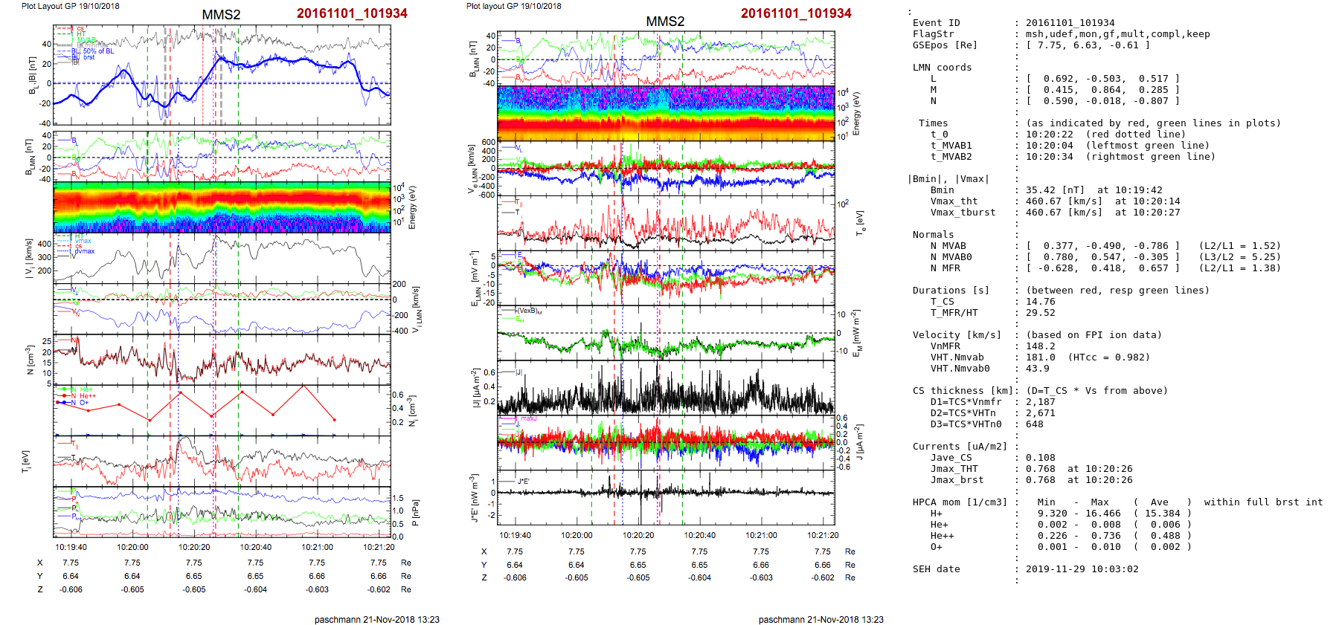Image resolution: width=1342 pixels, height=625 pixels.
Task: Click the 10:21:00 tick on left time axis
Action: pyautogui.click(x=317, y=547)
